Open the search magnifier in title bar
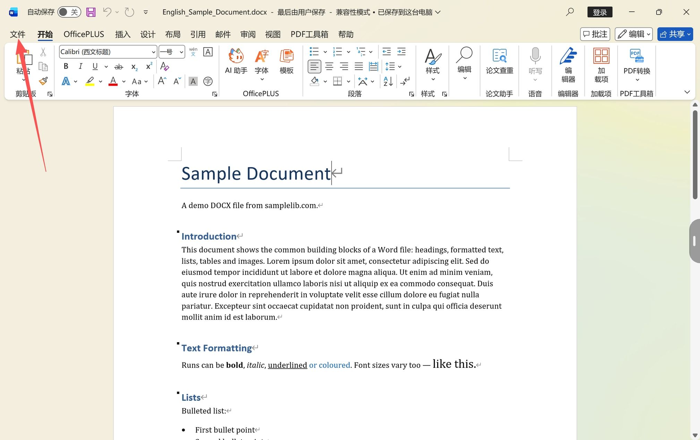 (570, 12)
